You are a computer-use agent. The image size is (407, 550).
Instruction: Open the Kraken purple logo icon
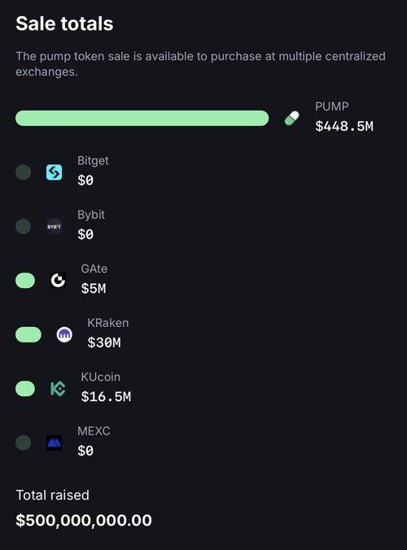click(x=64, y=334)
